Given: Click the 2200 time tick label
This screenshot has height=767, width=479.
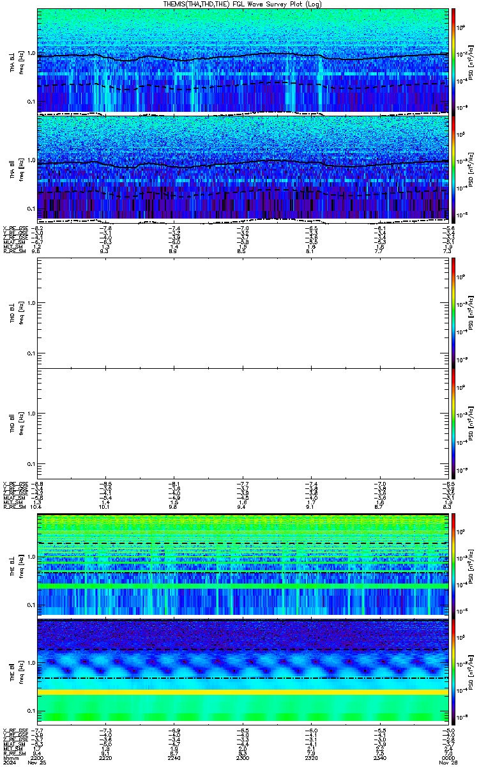Looking at the screenshot, I should pos(37,758).
